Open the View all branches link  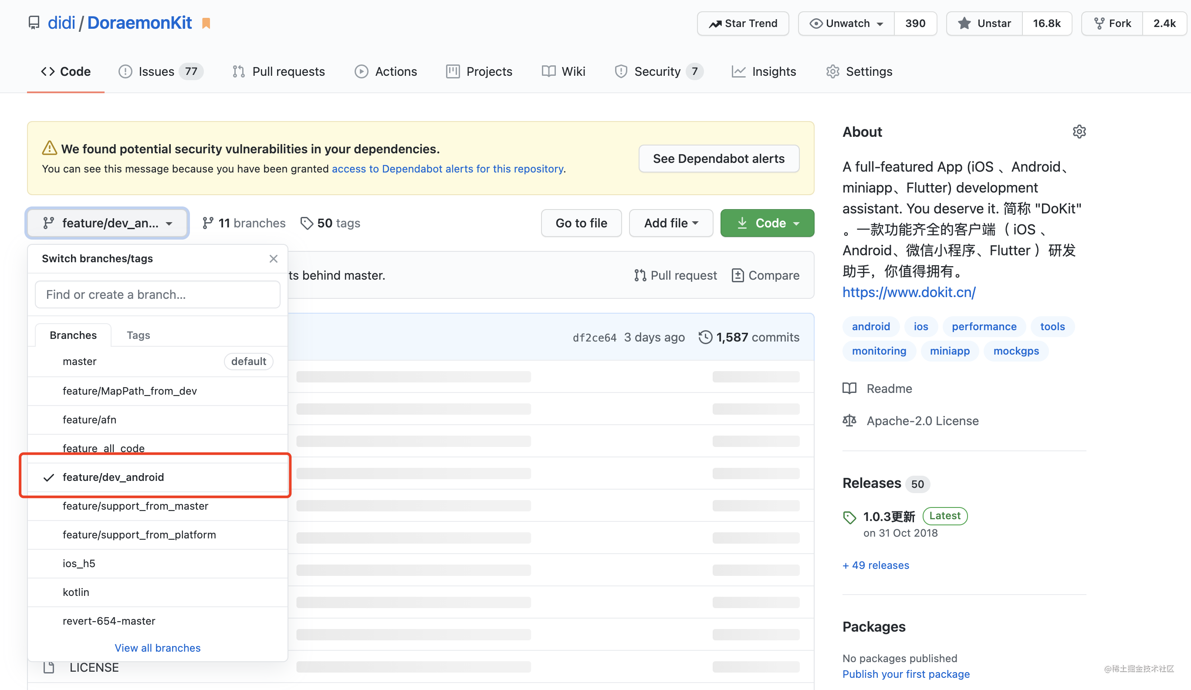[157, 647]
